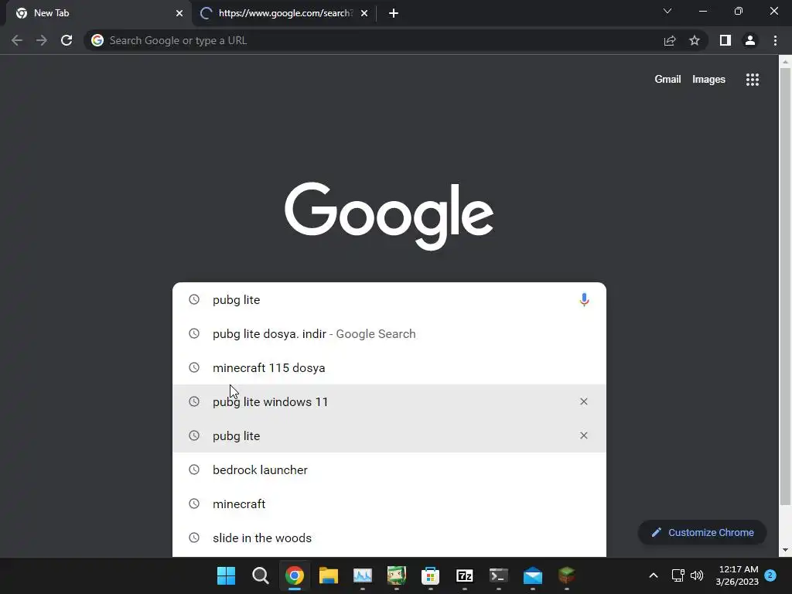Click the Customize Chrome button
792x594 pixels.
[702, 532]
